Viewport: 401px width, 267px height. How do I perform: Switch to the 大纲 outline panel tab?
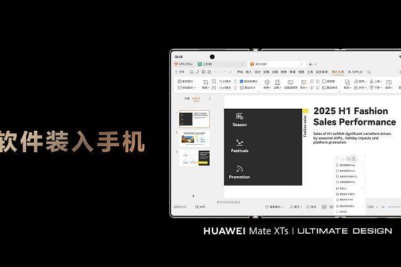click(187, 98)
